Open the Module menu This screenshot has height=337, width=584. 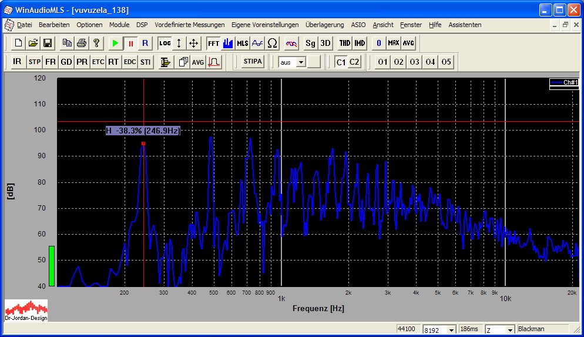pos(119,25)
